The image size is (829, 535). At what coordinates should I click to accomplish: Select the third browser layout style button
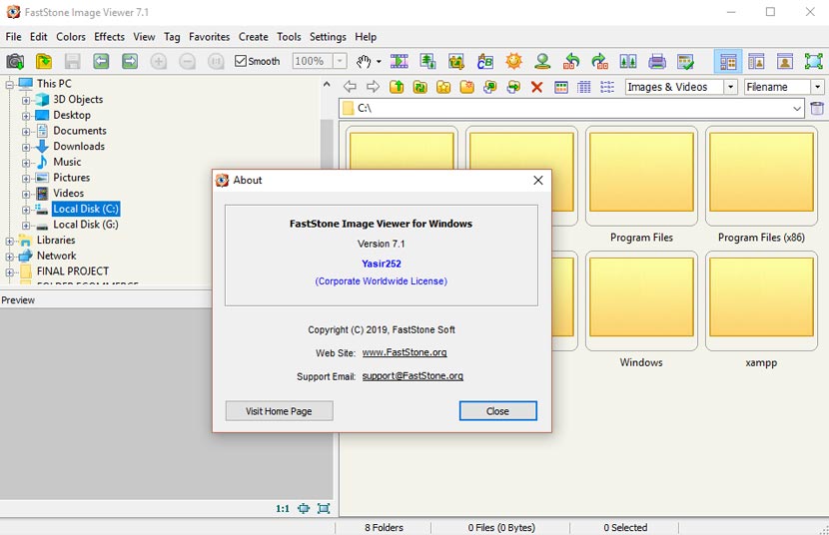pos(785,61)
